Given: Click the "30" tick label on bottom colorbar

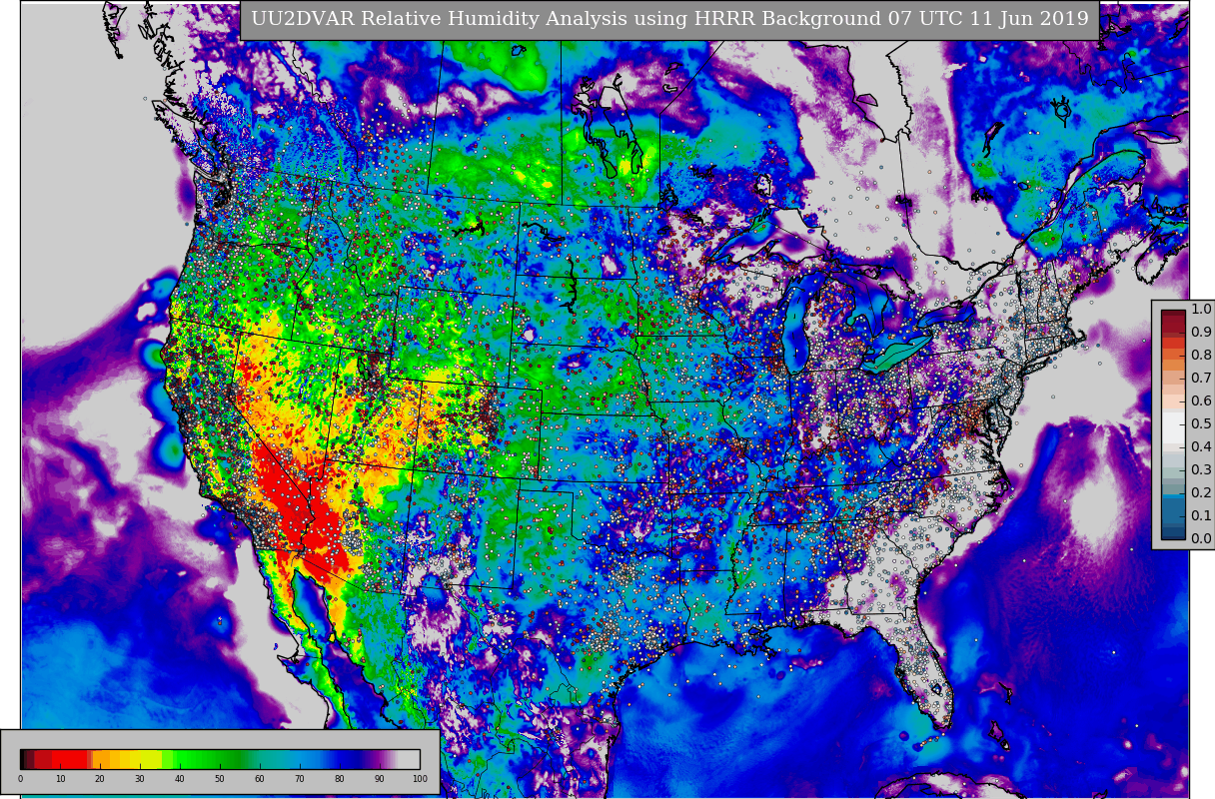Looking at the screenshot, I should [140, 779].
